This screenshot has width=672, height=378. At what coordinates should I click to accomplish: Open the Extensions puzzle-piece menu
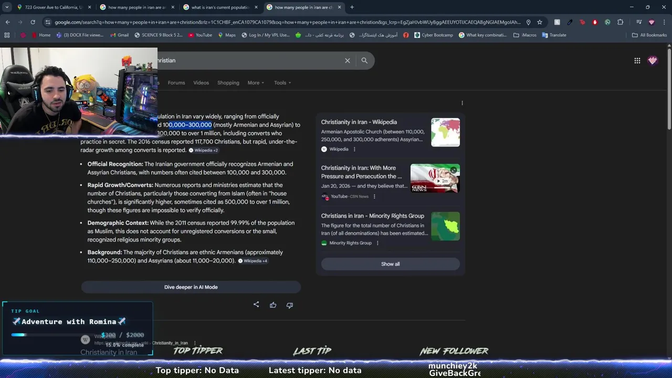(620, 22)
